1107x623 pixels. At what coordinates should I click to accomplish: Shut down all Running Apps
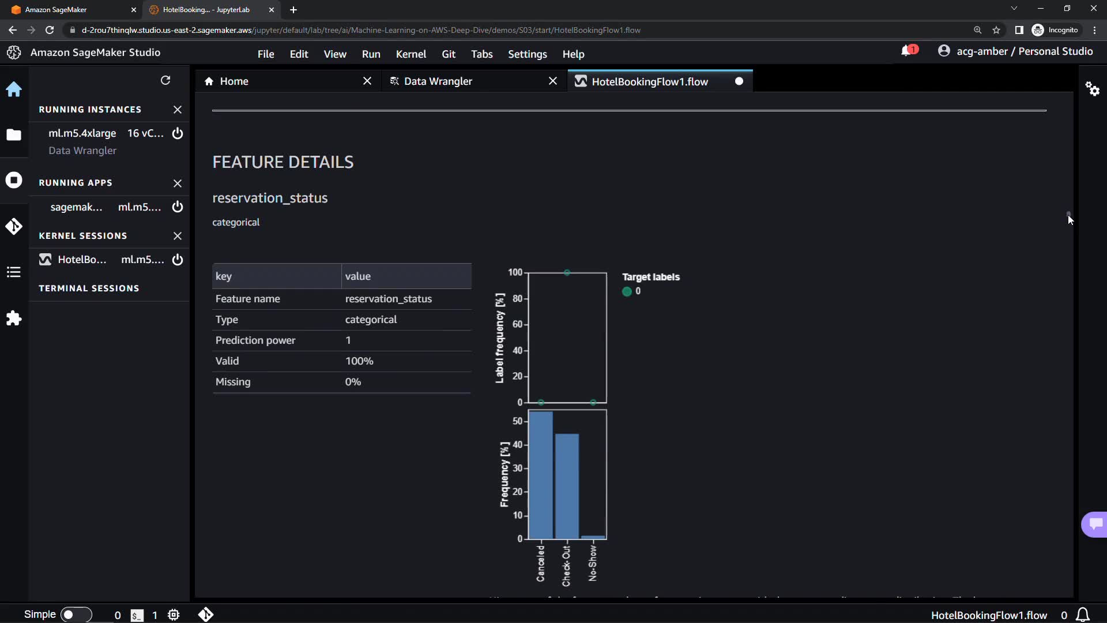(x=178, y=183)
